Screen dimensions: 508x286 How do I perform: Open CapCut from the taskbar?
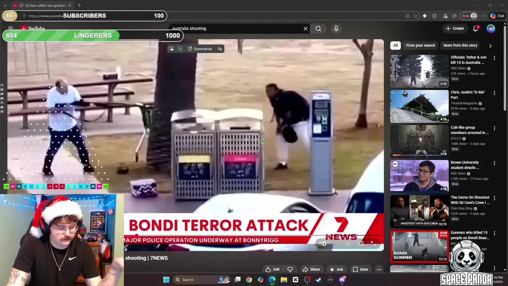coord(296,280)
